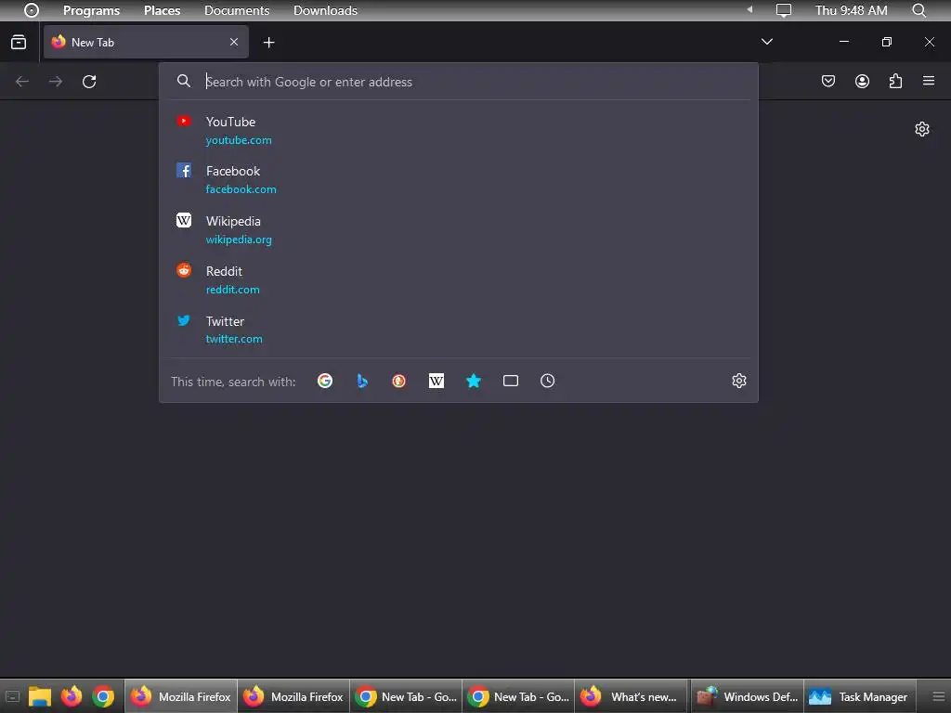Switch to first Mozilla Firefox taskbar window
Screen dimensions: 951x713
click(181, 696)
